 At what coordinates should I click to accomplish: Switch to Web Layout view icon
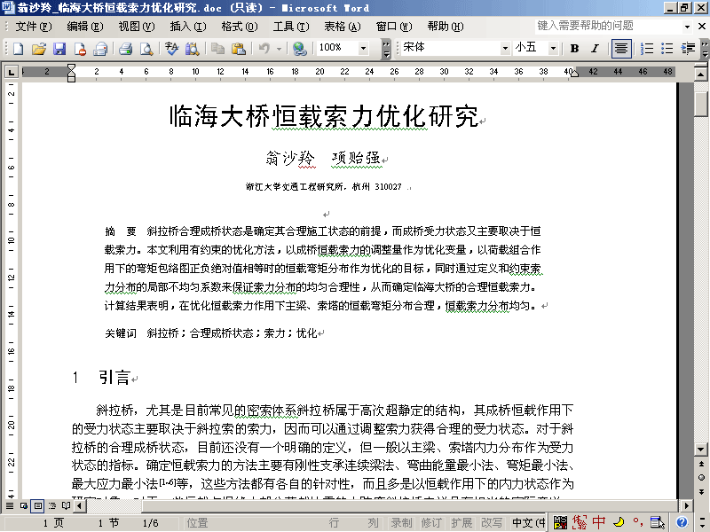pos(24,505)
